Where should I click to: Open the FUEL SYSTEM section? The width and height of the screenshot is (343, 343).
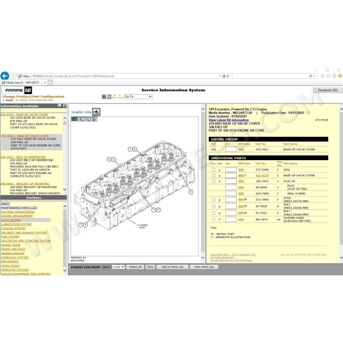pyautogui.click(x=10, y=237)
